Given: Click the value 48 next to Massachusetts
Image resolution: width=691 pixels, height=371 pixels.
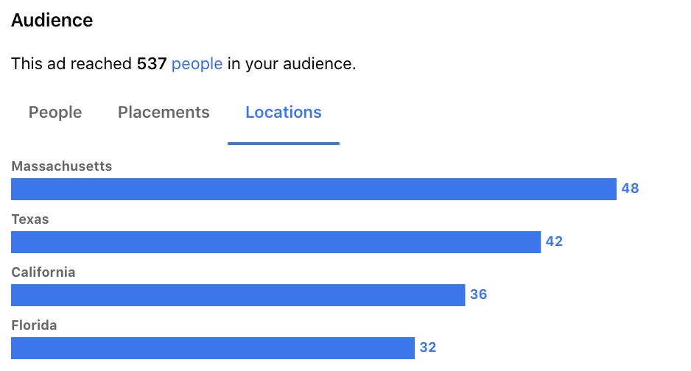Looking at the screenshot, I should tap(630, 188).
